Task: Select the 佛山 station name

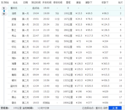Action: point(14,97)
